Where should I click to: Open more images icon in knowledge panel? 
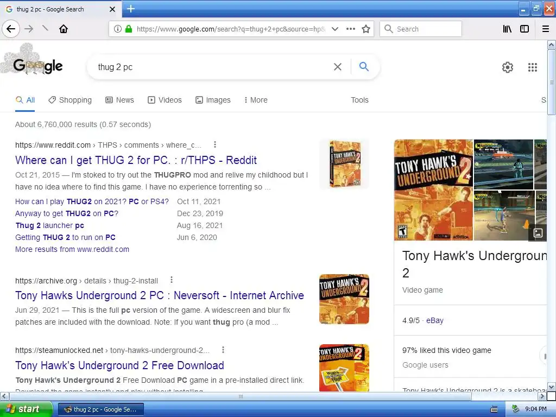[x=538, y=233]
